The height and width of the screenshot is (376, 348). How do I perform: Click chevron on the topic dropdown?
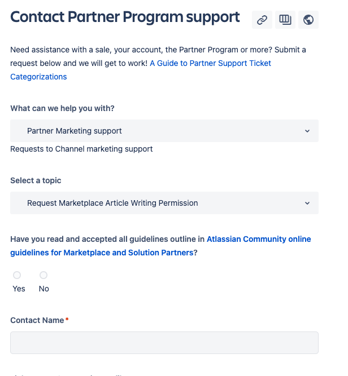coord(307,203)
